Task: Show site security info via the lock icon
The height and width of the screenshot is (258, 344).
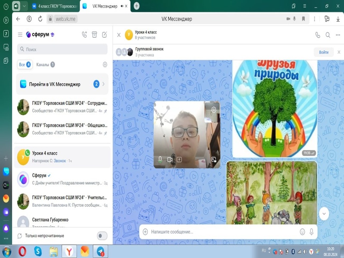Action: pyautogui.click(x=50, y=19)
